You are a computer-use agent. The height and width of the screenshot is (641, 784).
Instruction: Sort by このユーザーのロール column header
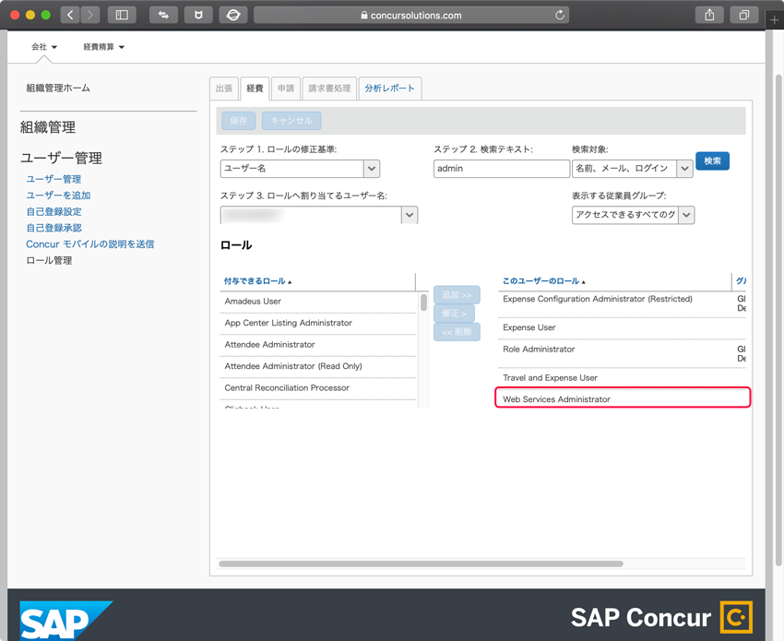(x=543, y=281)
